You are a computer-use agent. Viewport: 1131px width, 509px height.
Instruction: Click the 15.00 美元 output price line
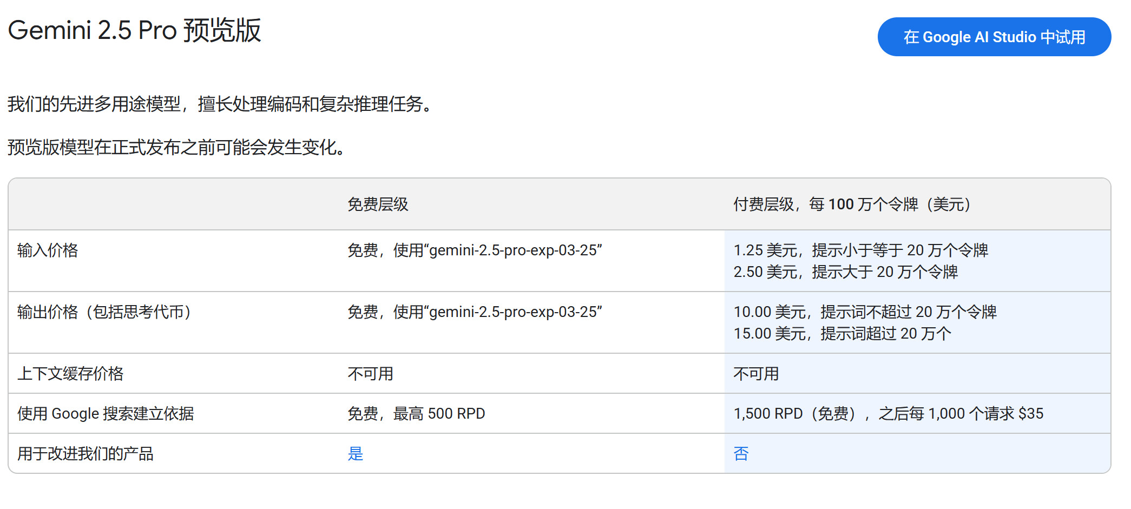(x=842, y=334)
